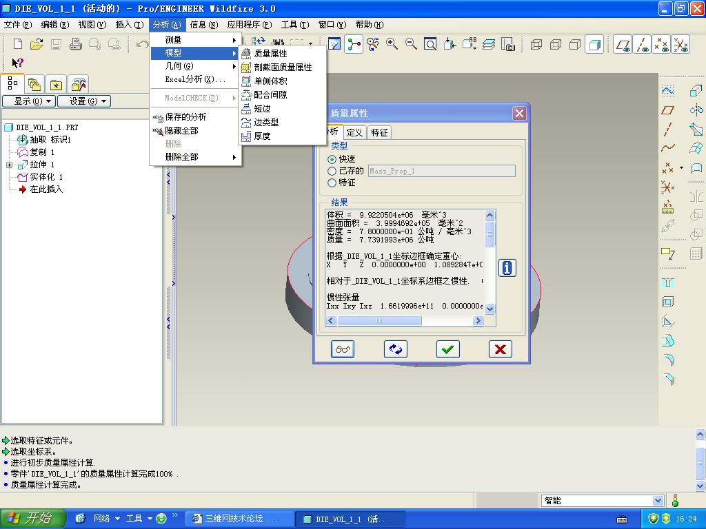Select the Shaded display icon
This screenshot has width=706, height=529.
pos(594,44)
